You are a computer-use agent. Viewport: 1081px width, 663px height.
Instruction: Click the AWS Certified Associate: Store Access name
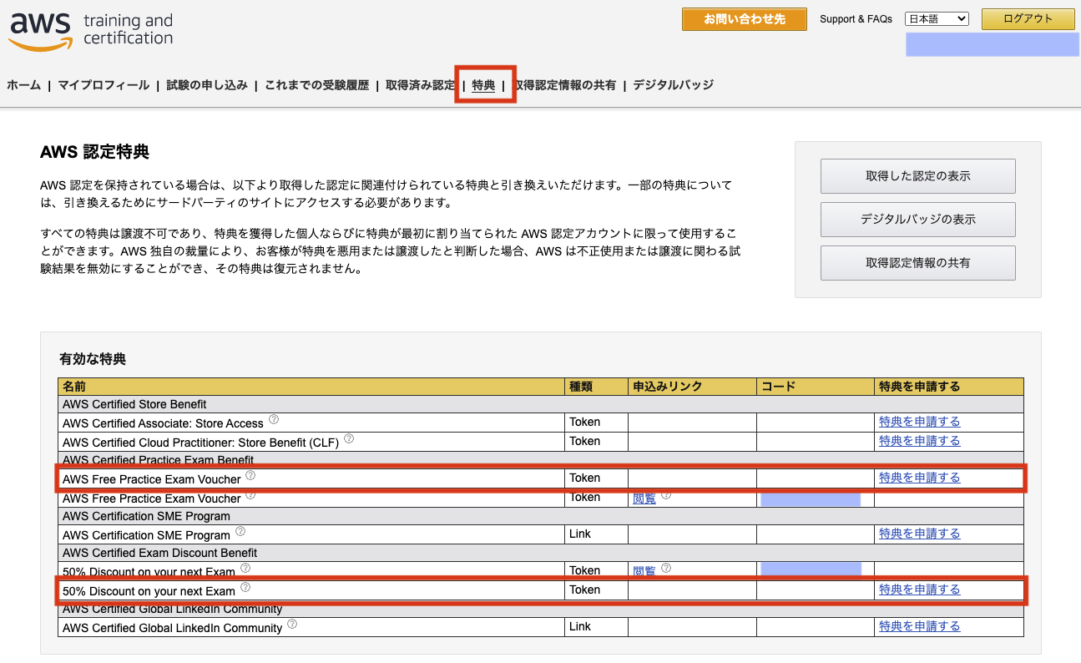(163, 423)
